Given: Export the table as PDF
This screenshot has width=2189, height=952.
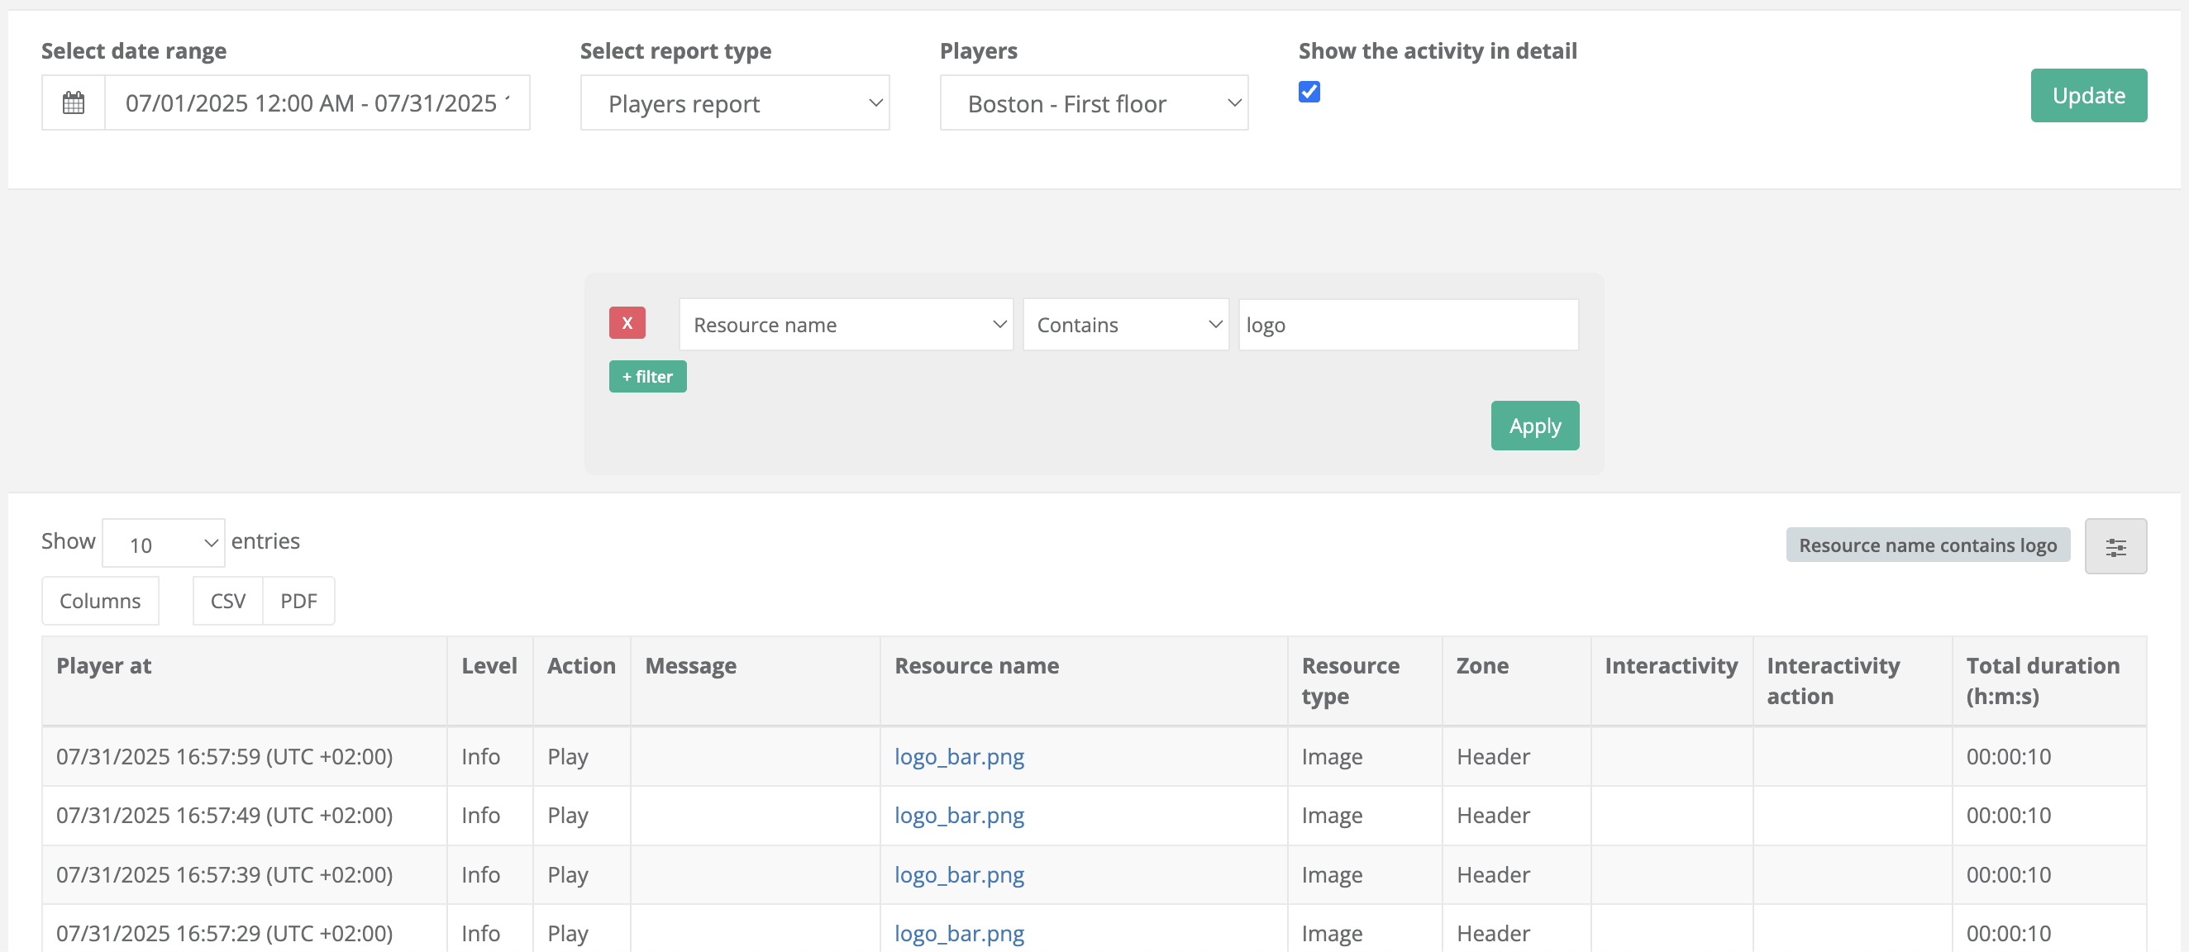Looking at the screenshot, I should click(x=298, y=601).
